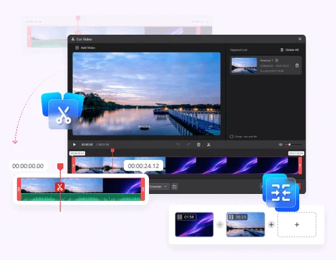Tick the checkbox below the segment list
The height and width of the screenshot is (260, 336).
[x=231, y=136]
